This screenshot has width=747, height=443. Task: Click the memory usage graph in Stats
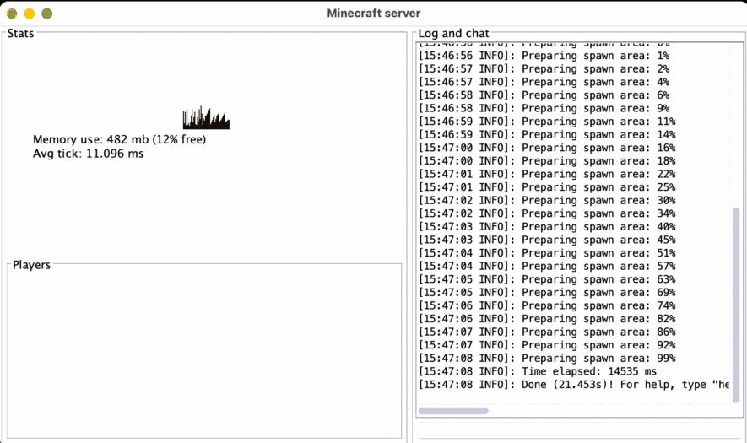pos(206,118)
